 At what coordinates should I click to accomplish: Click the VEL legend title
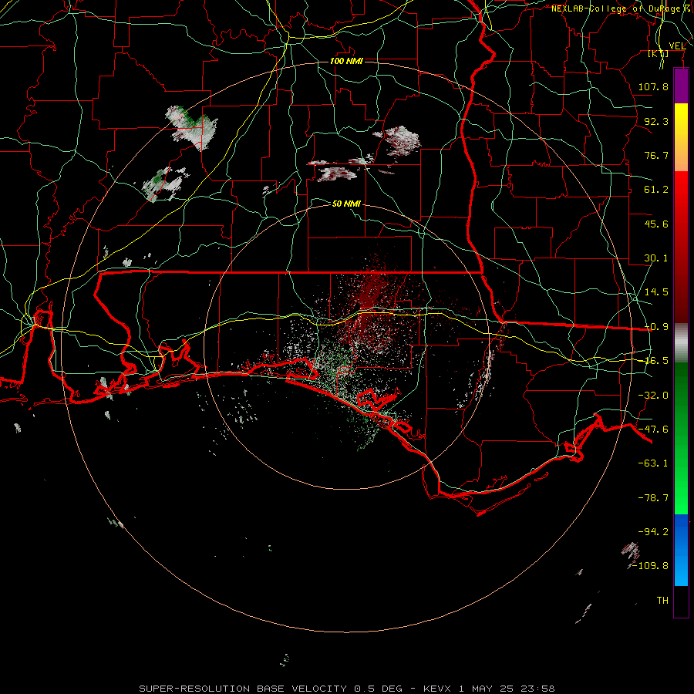click(x=677, y=45)
